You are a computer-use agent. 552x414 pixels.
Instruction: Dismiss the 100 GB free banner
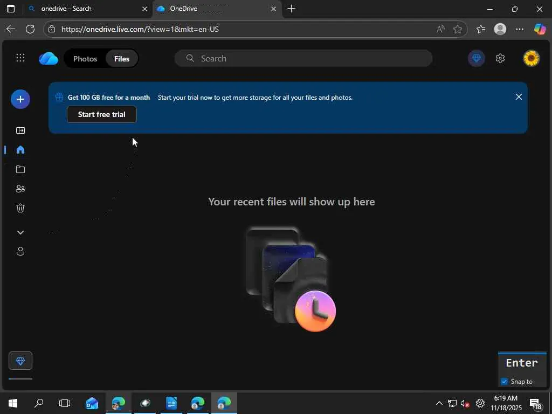pyautogui.click(x=519, y=97)
